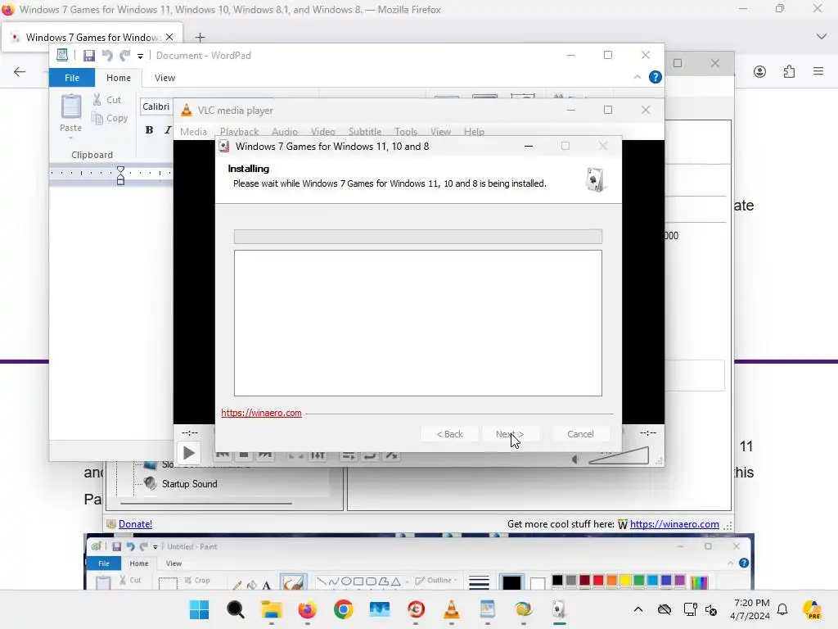The width and height of the screenshot is (838, 629).
Task: Open the Tools menu in VLC
Action: [406, 132]
